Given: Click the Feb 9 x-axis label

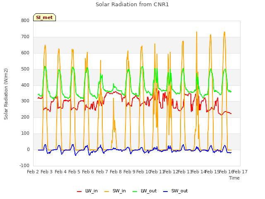Looking at the screenshot, I should click(129, 172).
